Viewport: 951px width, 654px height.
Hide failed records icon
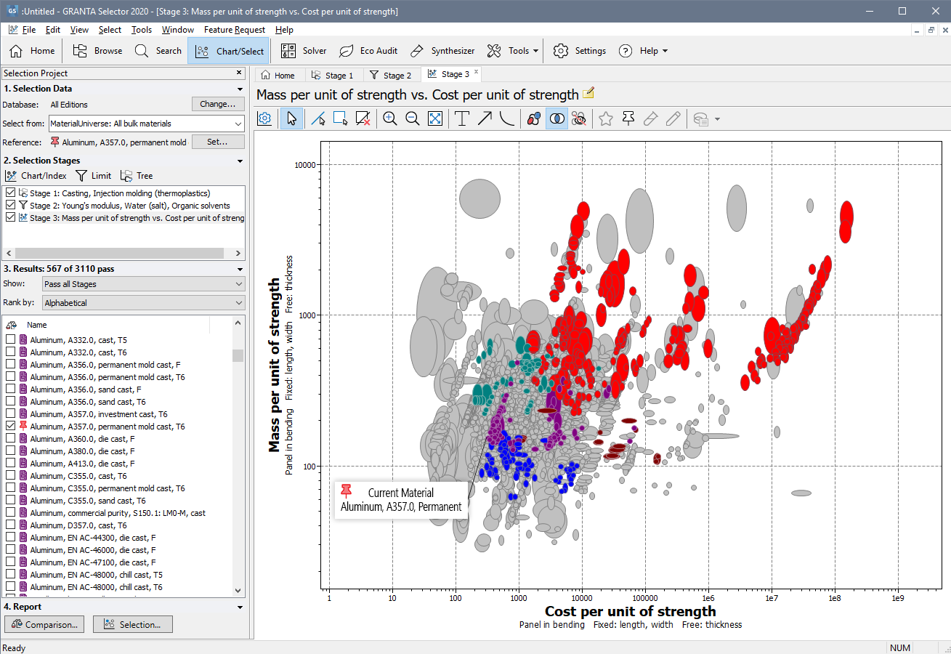[x=579, y=118]
